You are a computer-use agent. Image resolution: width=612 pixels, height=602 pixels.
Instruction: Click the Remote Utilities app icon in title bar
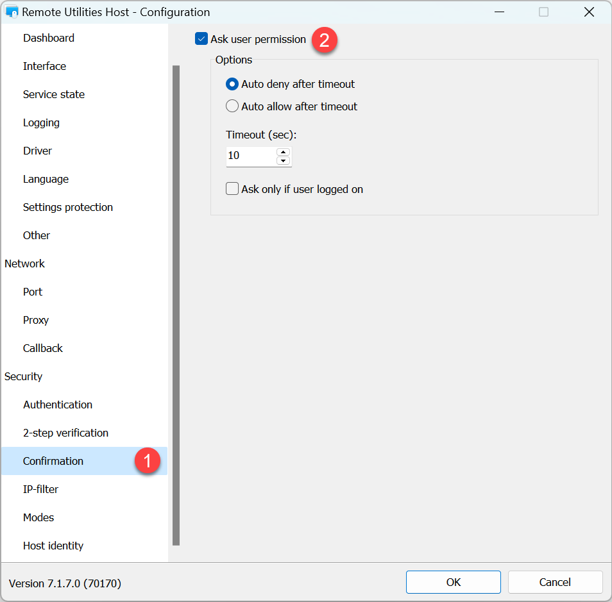(x=12, y=12)
